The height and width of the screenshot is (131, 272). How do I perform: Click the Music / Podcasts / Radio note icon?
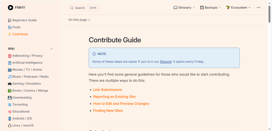pyautogui.click(x=10, y=77)
